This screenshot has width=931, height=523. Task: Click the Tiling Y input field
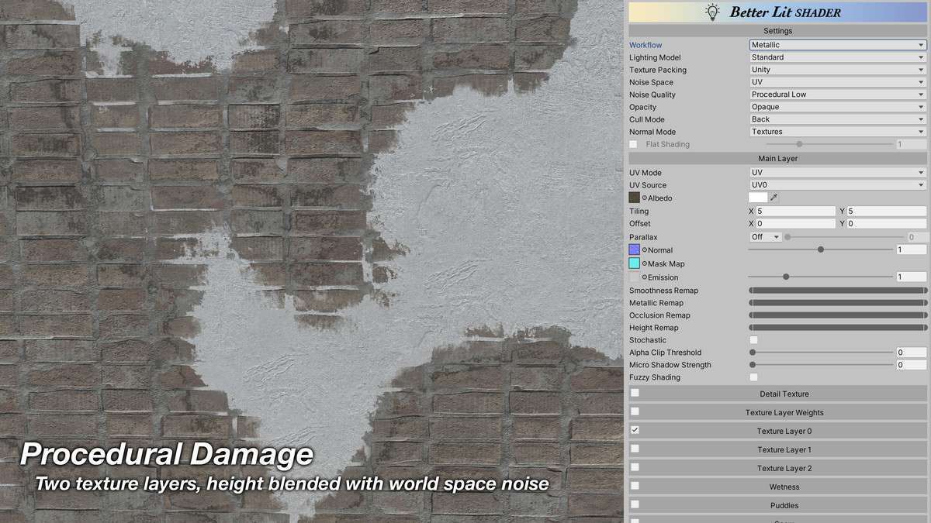pyautogui.click(x=887, y=211)
